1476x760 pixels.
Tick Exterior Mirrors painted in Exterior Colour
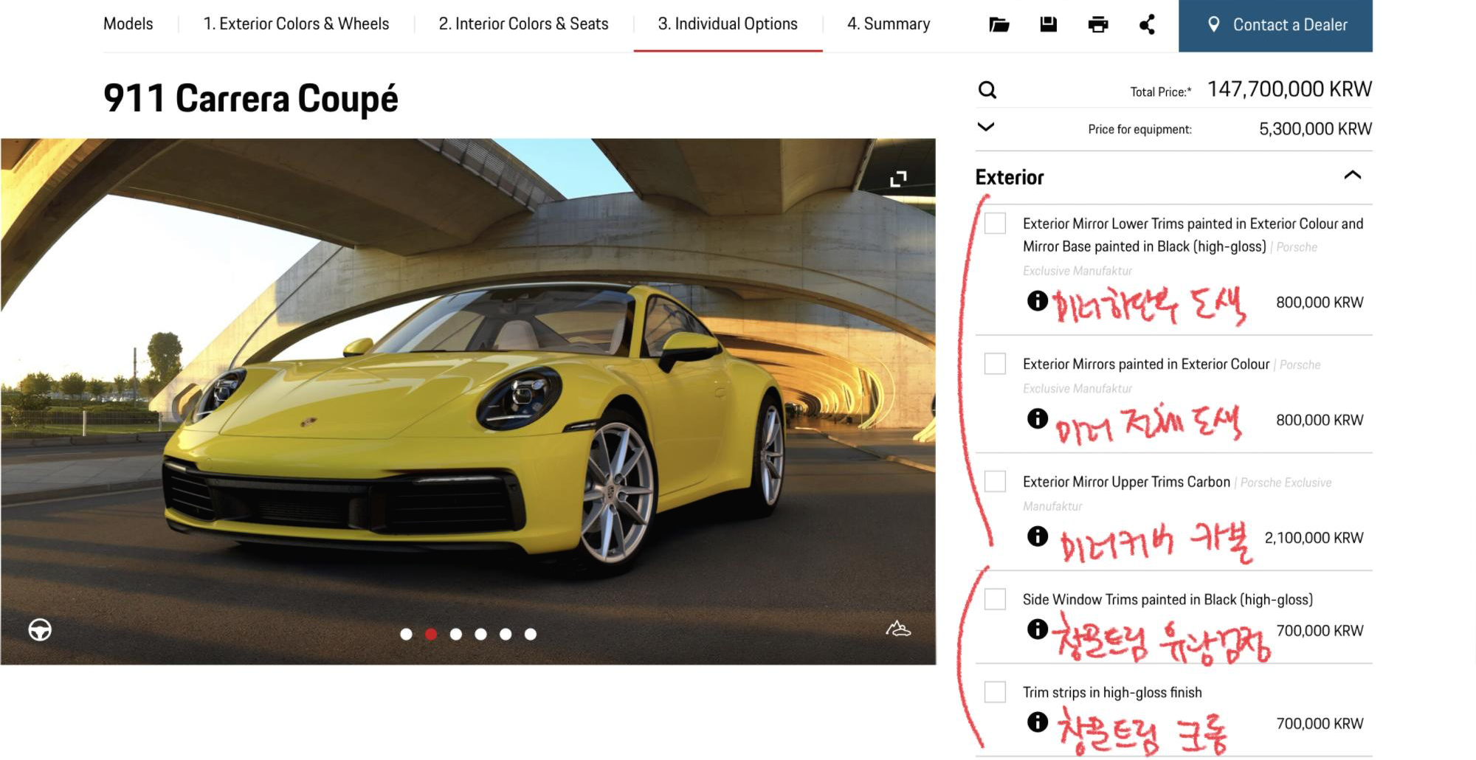pyautogui.click(x=995, y=364)
